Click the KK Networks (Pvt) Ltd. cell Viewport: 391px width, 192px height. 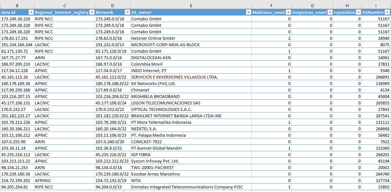[x=191, y=83]
